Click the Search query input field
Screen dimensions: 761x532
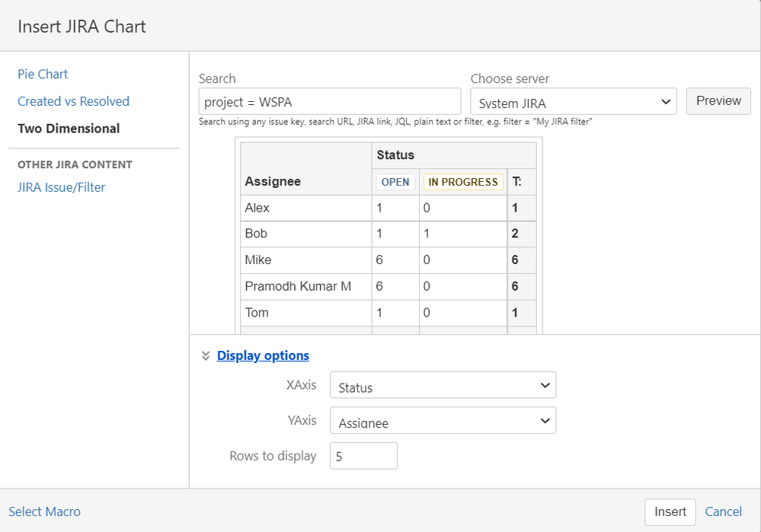pos(329,100)
